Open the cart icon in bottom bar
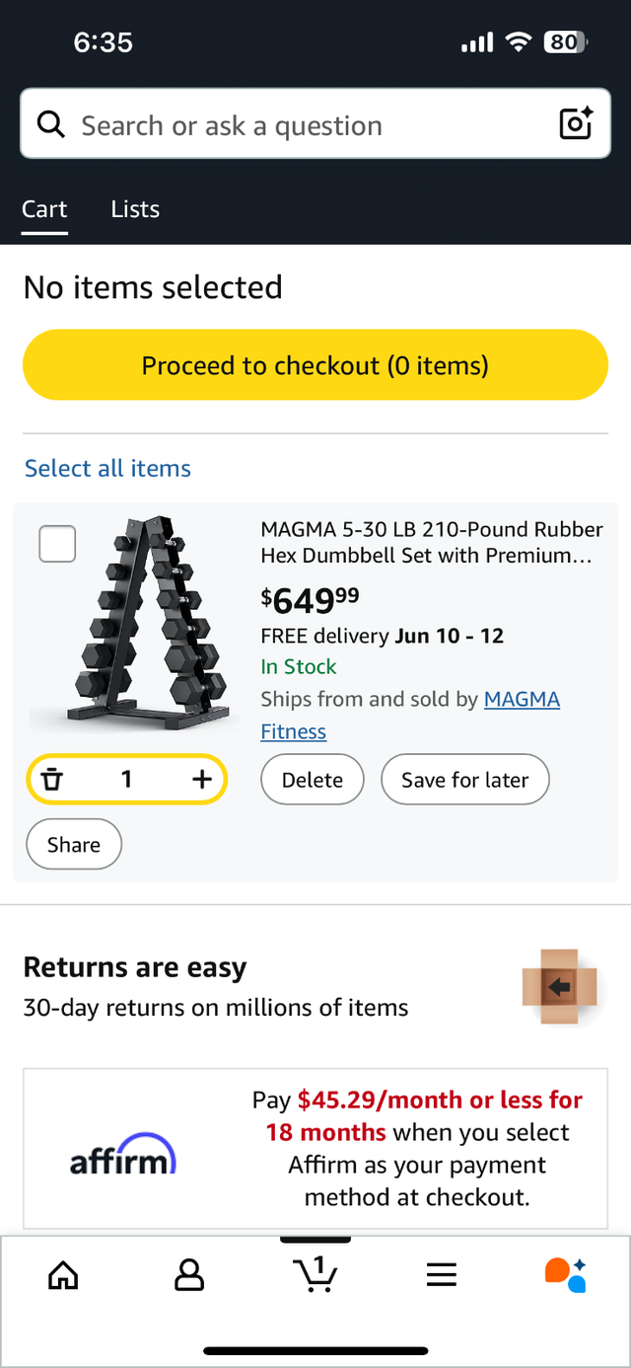 (315, 1275)
